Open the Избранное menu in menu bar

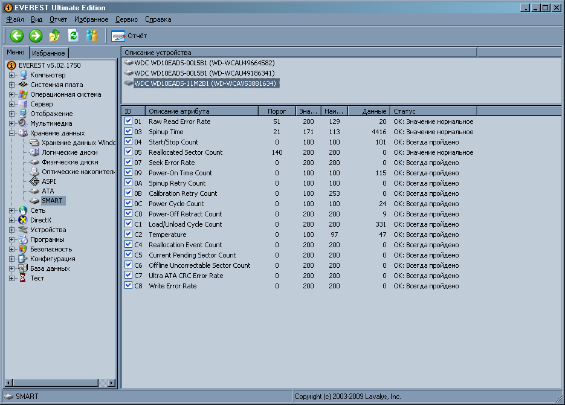[91, 19]
